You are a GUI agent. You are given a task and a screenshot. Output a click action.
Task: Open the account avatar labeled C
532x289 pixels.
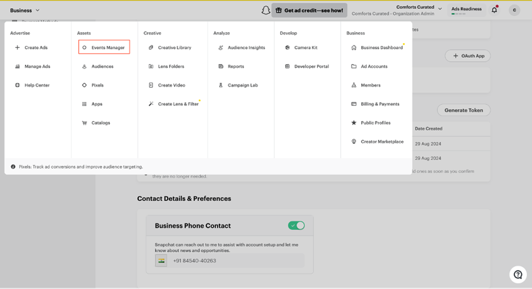click(514, 10)
